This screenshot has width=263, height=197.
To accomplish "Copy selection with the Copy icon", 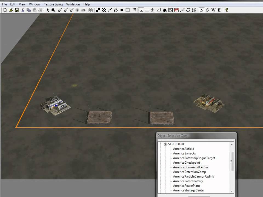I will click(29, 10).
